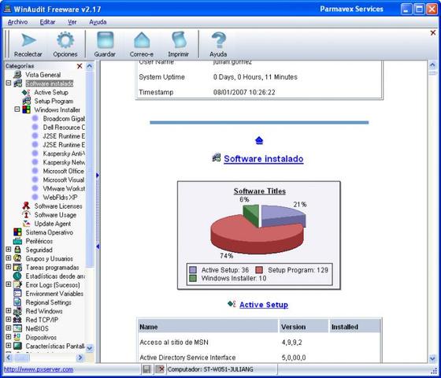
Task: Open Opciones gear icon
Action: click(65, 40)
